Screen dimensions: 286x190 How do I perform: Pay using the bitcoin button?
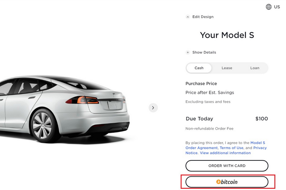click(227, 182)
